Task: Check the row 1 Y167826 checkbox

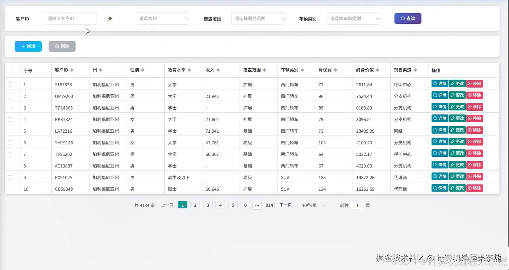Action: [x=10, y=85]
